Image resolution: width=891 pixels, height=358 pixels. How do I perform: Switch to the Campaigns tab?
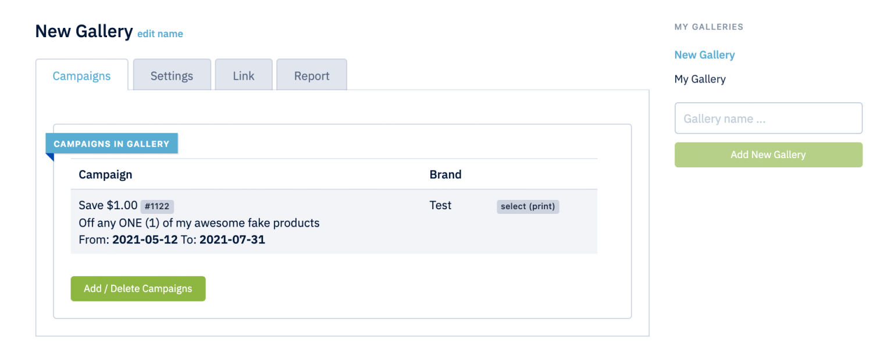[x=81, y=76]
